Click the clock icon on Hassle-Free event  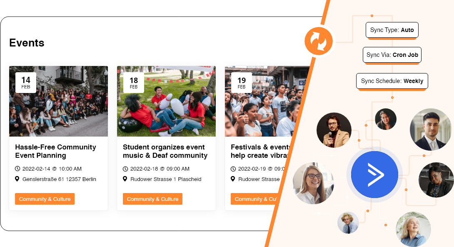click(x=17, y=169)
